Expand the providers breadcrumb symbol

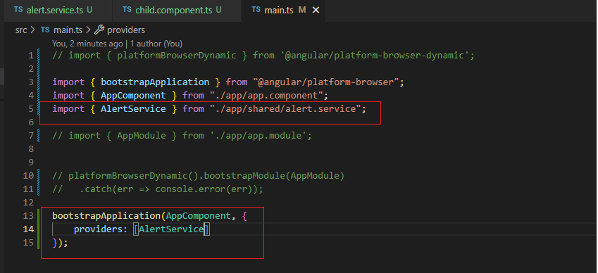tap(126, 30)
